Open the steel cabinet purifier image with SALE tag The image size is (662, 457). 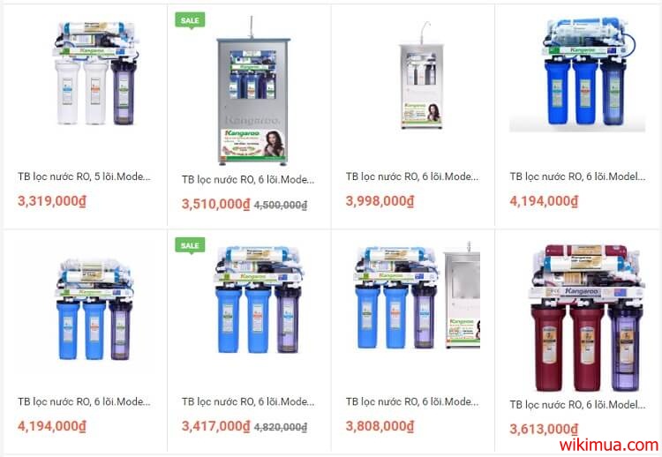(253, 91)
